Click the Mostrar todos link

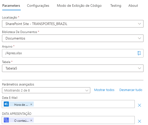(104, 90)
